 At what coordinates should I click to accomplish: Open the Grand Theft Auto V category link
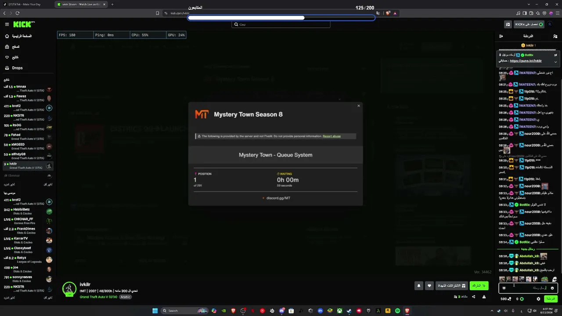[x=98, y=297]
